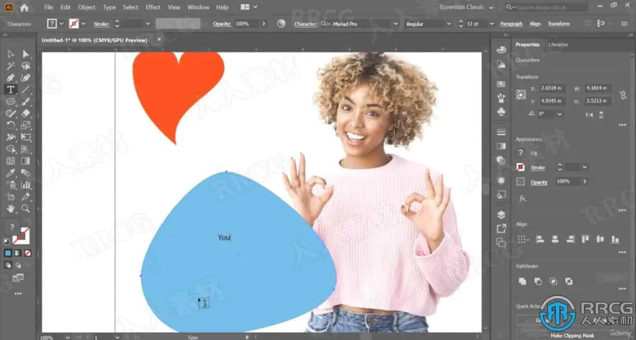Viewport: 636px width, 340px height.
Task: Flip selection horizontally in Transform
Action: (x=589, y=114)
